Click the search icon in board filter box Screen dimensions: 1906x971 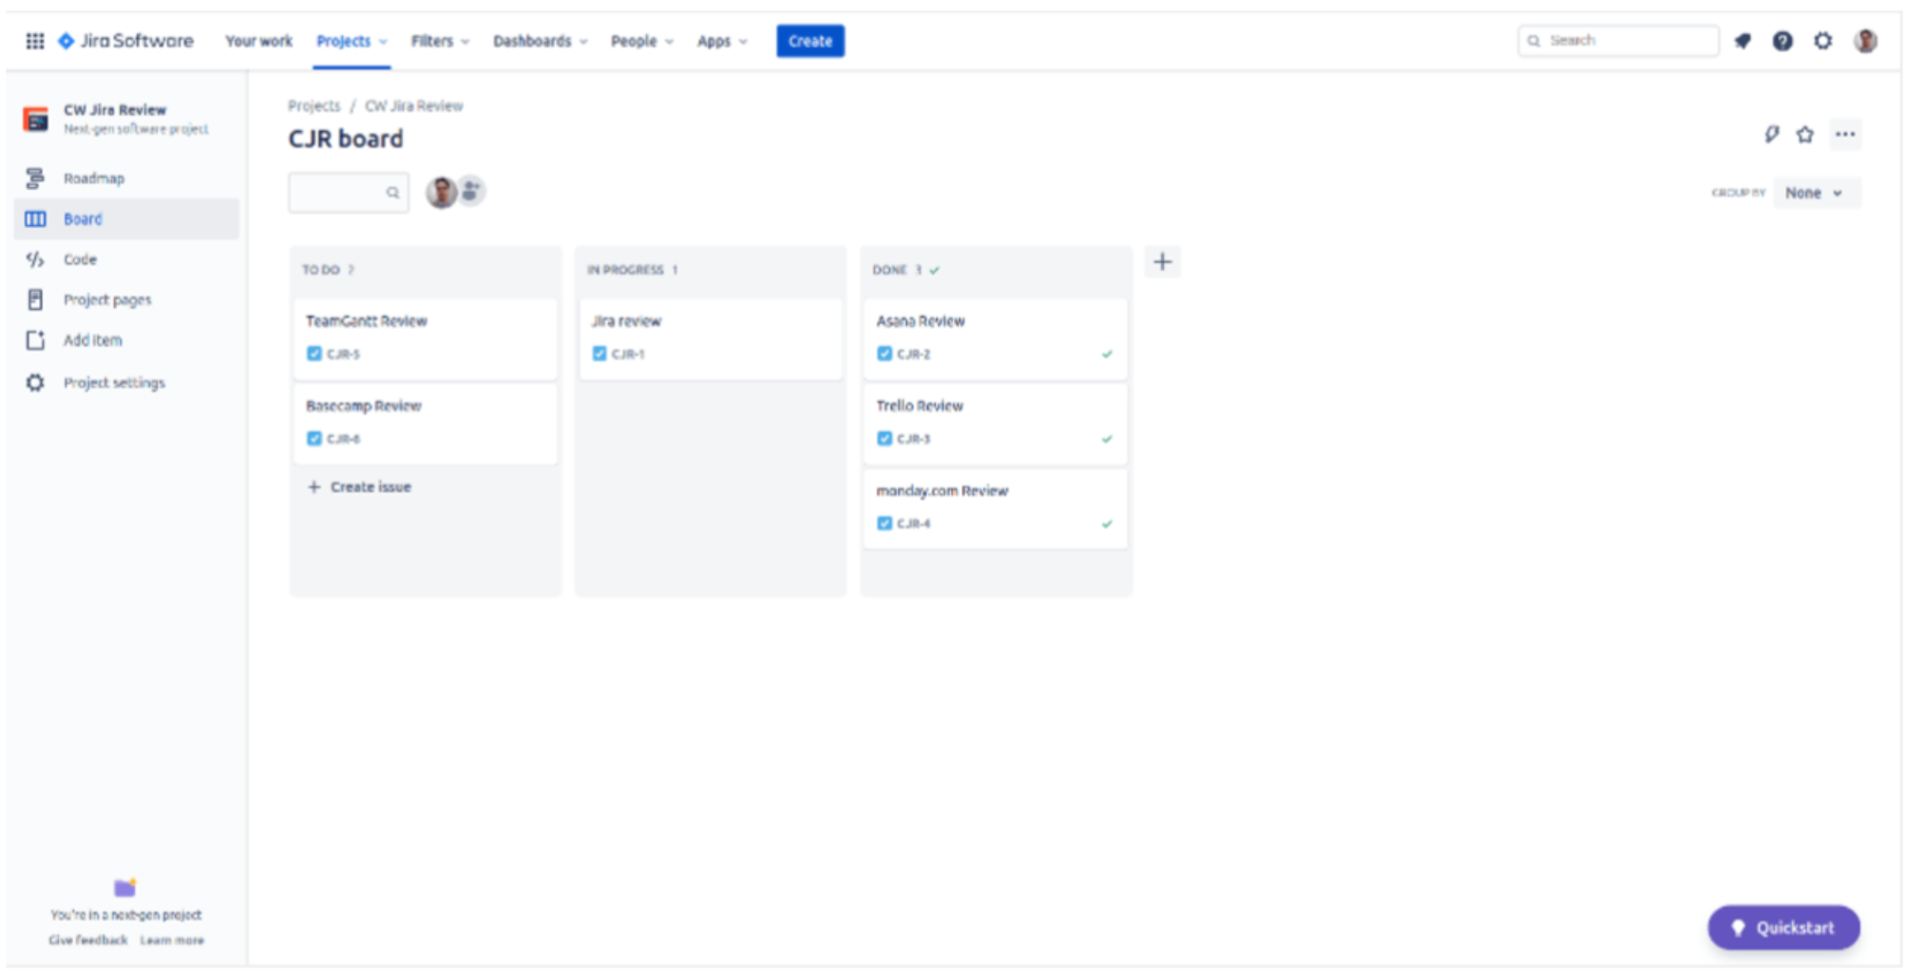[x=392, y=193]
